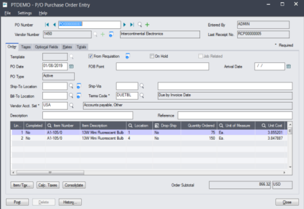Add new vendor green plus icon
304x209 pixels.
click(103, 35)
